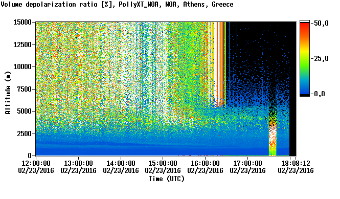
Task: Click the Time (UTC) axis title
Action: coord(166,179)
